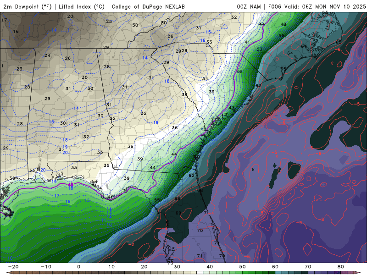This screenshot has width=367, height=275.
Task: Click the black '25' dewpoint value
Action: 109,21
